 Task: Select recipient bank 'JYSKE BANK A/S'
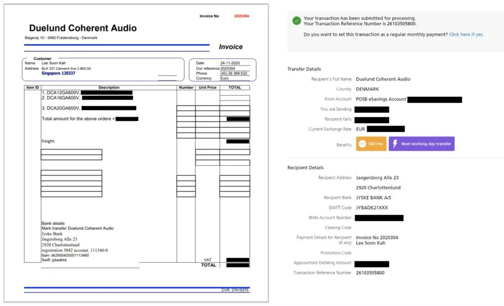point(373,197)
